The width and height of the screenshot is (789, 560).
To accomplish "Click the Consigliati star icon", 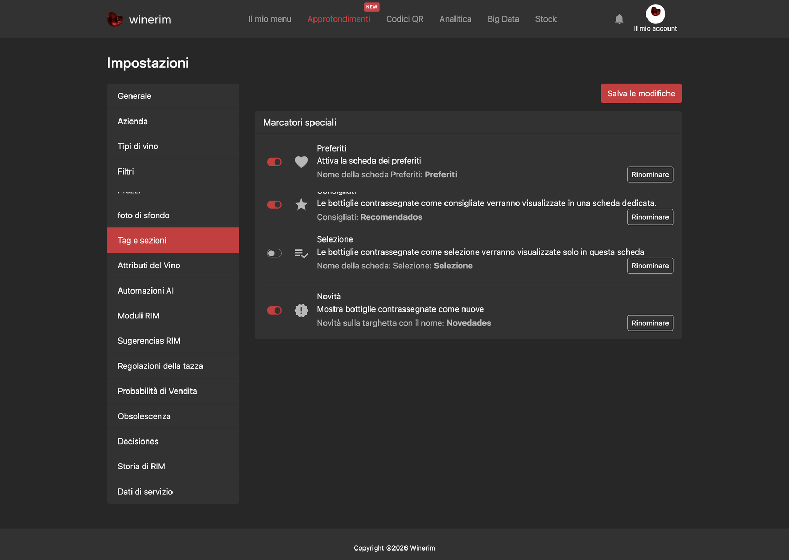I will click(x=301, y=204).
